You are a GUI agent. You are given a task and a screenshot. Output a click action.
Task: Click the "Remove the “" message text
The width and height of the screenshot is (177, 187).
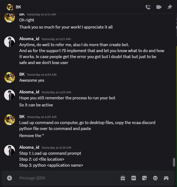pos(30,135)
